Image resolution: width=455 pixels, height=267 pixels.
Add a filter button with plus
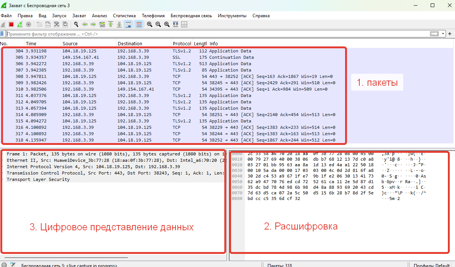pyautogui.click(x=450, y=34)
